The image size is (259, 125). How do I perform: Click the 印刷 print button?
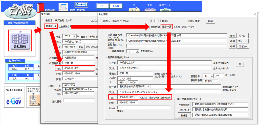click(210, 21)
